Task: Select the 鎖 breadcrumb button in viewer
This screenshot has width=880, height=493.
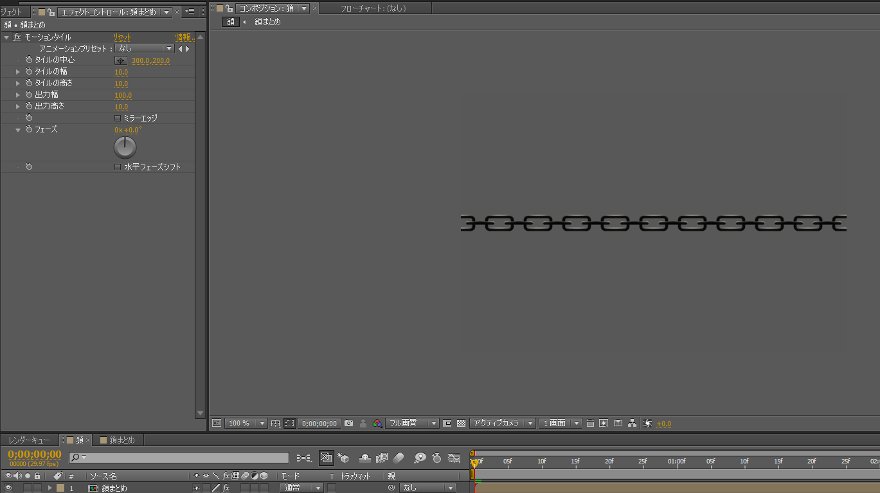Action: coord(231,22)
